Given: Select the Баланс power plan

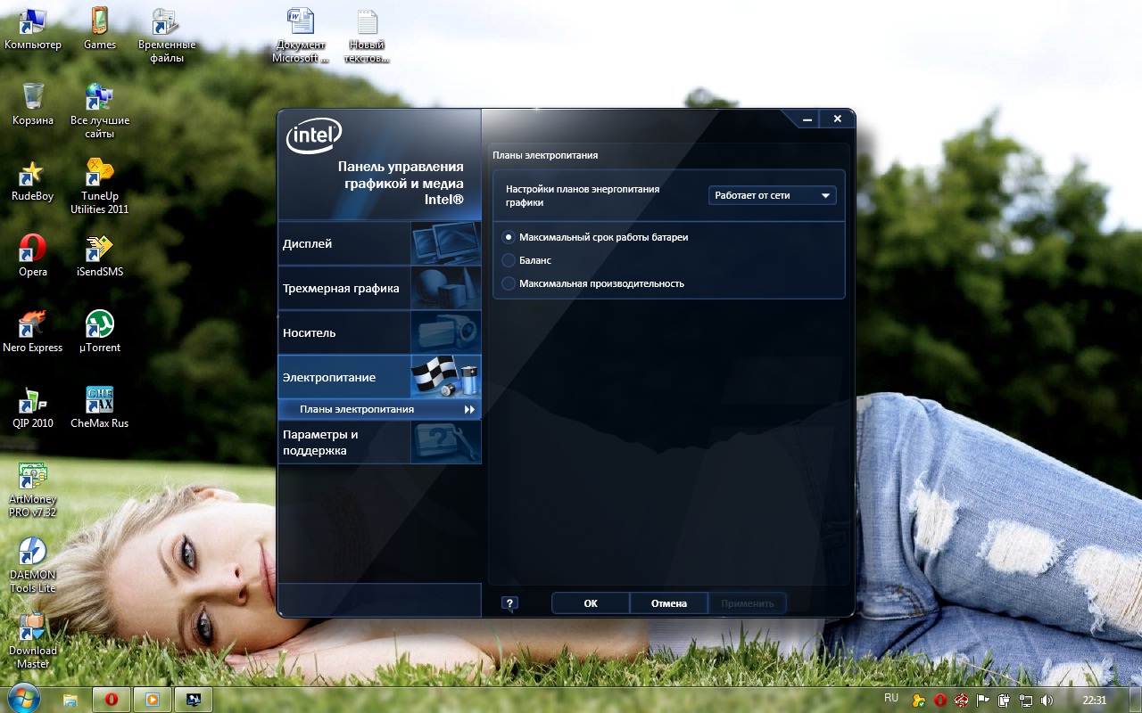Looking at the screenshot, I should tap(509, 260).
